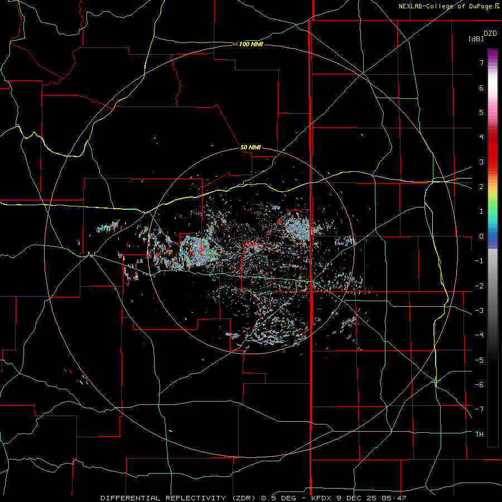This screenshot has height=502, width=502.
Task: Select the -1 value on the scale
Action: pos(479,261)
